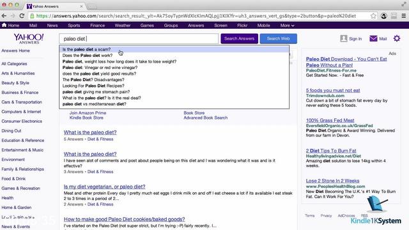409x230 pixels.
Task: Open 'Is my diet vegetarian, or paleo diet?'
Action: tap(104, 187)
